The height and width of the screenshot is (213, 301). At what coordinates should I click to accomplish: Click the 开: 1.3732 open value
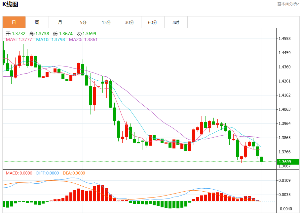pos(16,34)
